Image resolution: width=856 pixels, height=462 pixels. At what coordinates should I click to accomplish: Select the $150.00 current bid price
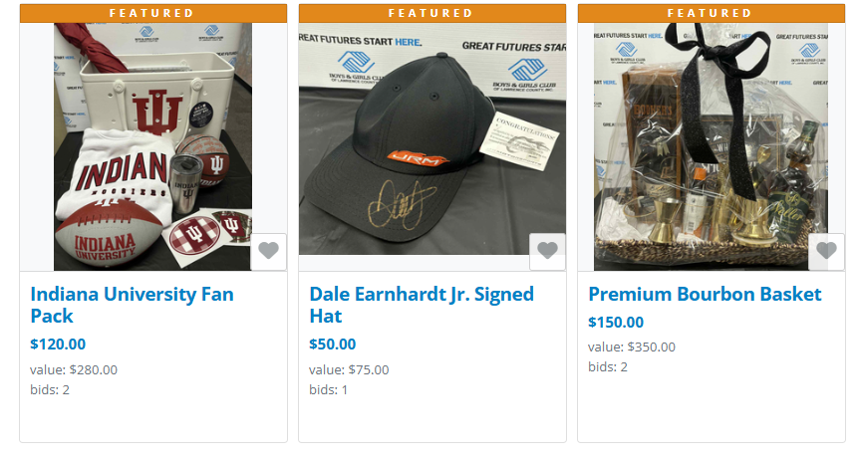[x=616, y=323]
